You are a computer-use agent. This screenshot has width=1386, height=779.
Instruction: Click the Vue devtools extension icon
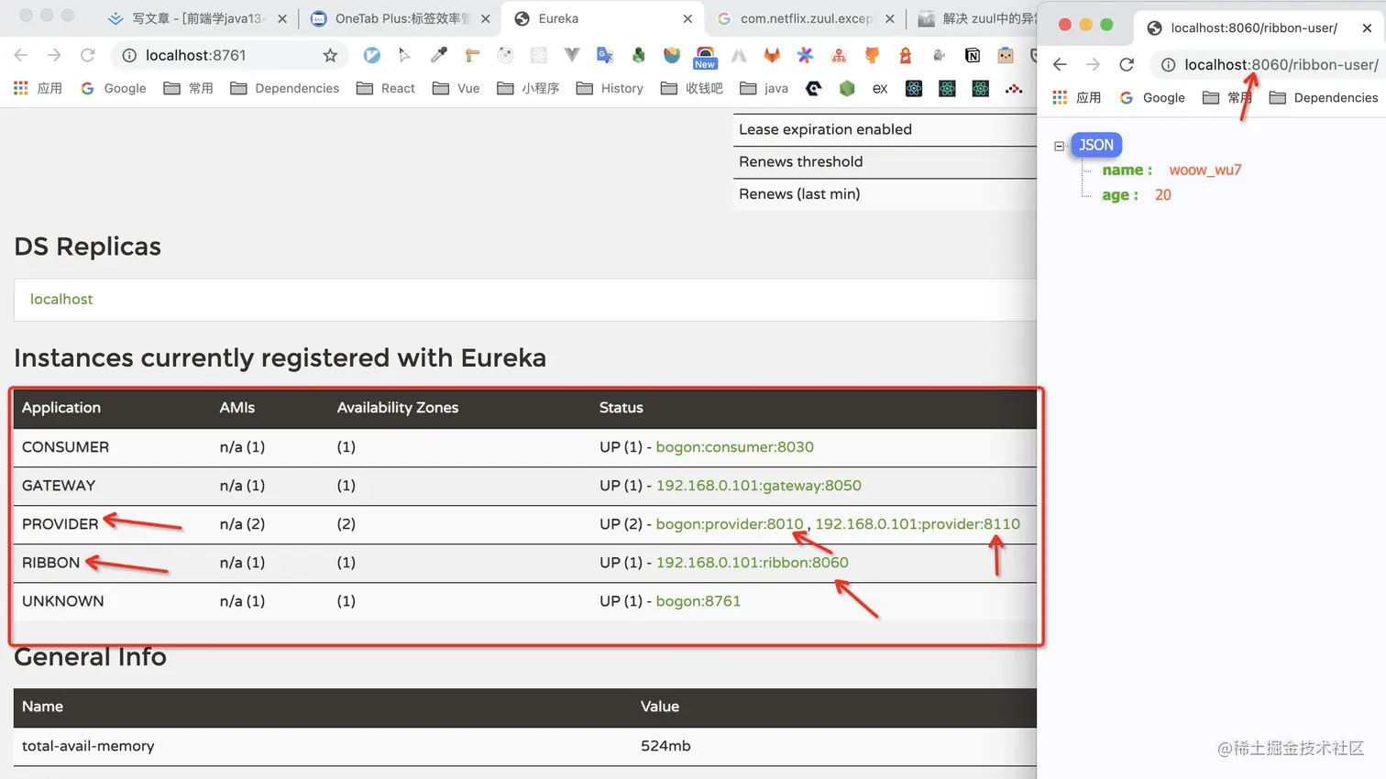point(572,55)
